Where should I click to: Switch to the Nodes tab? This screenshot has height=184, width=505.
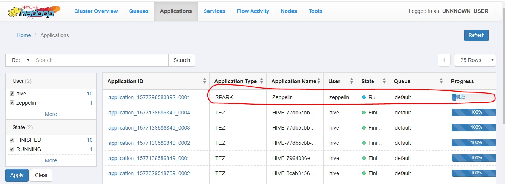tap(289, 11)
